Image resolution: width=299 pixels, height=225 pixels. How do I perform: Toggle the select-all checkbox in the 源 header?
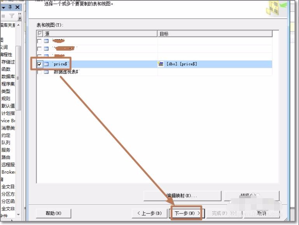[40, 34]
